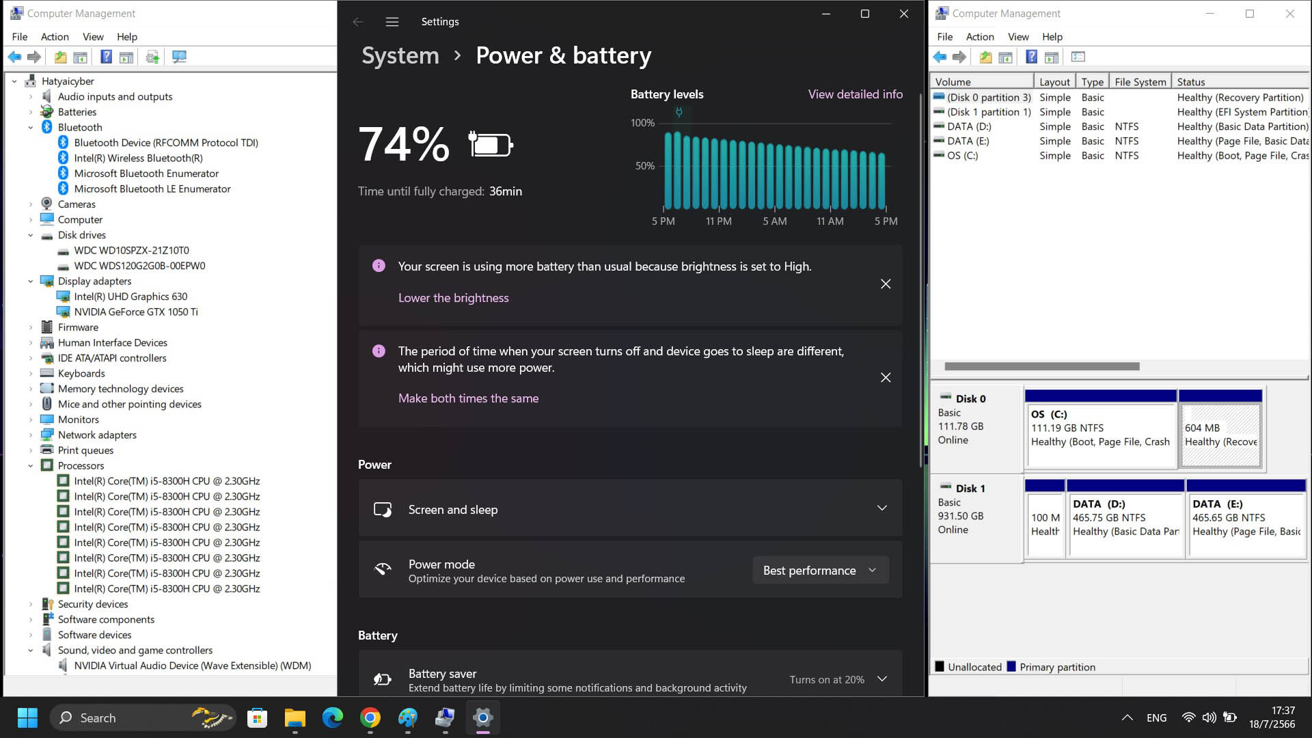Click the Settings back arrow

pyautogui.click(x=357, y=22)
